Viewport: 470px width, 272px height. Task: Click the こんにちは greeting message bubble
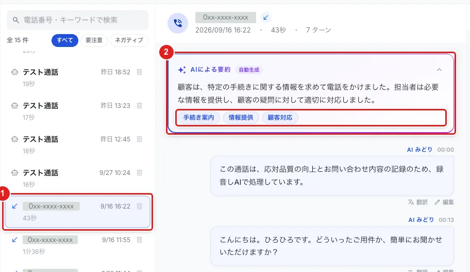tap(332, 246)
